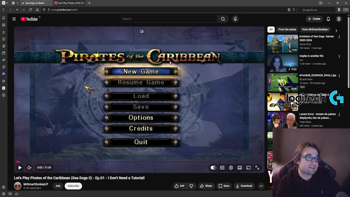Save video to a playlist

pos(224,186)
